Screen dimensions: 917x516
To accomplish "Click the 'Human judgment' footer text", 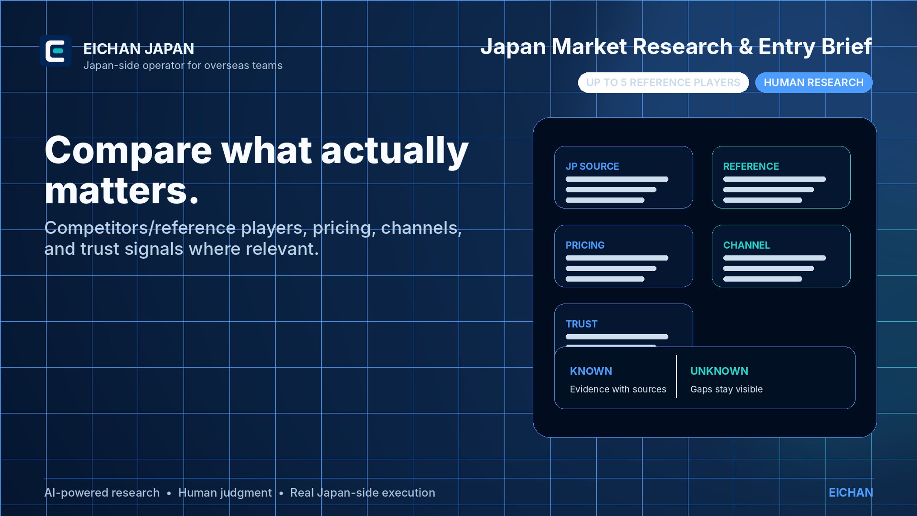I will [x=225, y=493].
